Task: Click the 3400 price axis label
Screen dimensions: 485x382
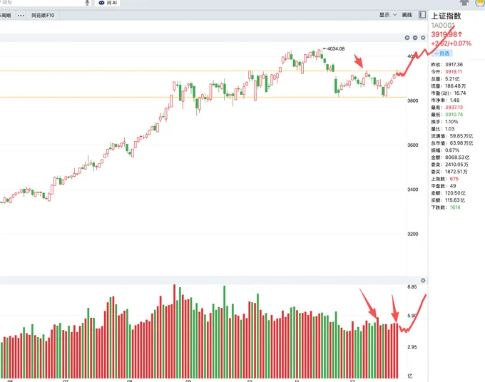Action: pyautogui.click(x=413, y=190)
